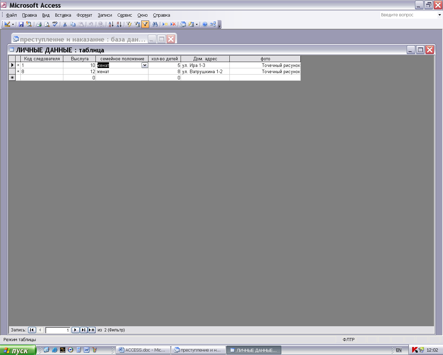Select the Выслуга column header
The width and height of the screenshot is (443, 355).
[x=80, y=59]
